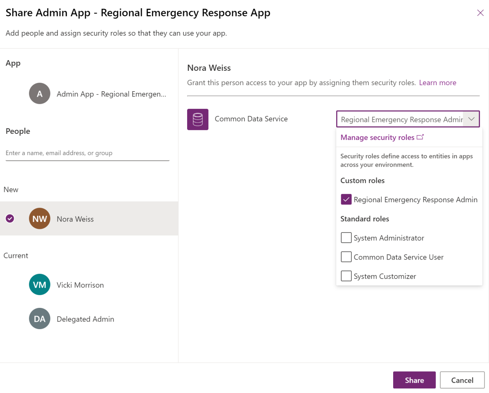Click the Nora Weiss heading in details pane
The height and width of the screenshot is (393, 489).
(x=209, y=68)
